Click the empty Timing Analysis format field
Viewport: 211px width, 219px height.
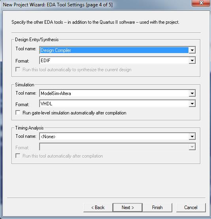tap(114, 147)
